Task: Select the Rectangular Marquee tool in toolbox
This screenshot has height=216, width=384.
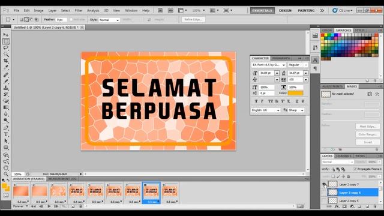Action: click(6, 41)
